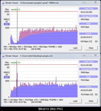Click the red 10000 maximum line in the upper graph
The height and width of the screenshot is (111, 101).
44,11
